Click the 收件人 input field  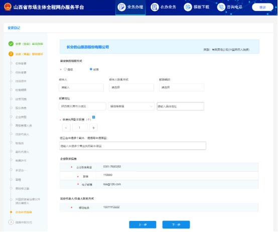coord(81,87)
